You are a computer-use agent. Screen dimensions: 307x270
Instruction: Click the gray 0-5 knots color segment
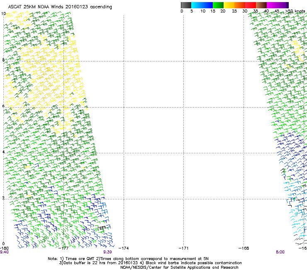[186, 5]
